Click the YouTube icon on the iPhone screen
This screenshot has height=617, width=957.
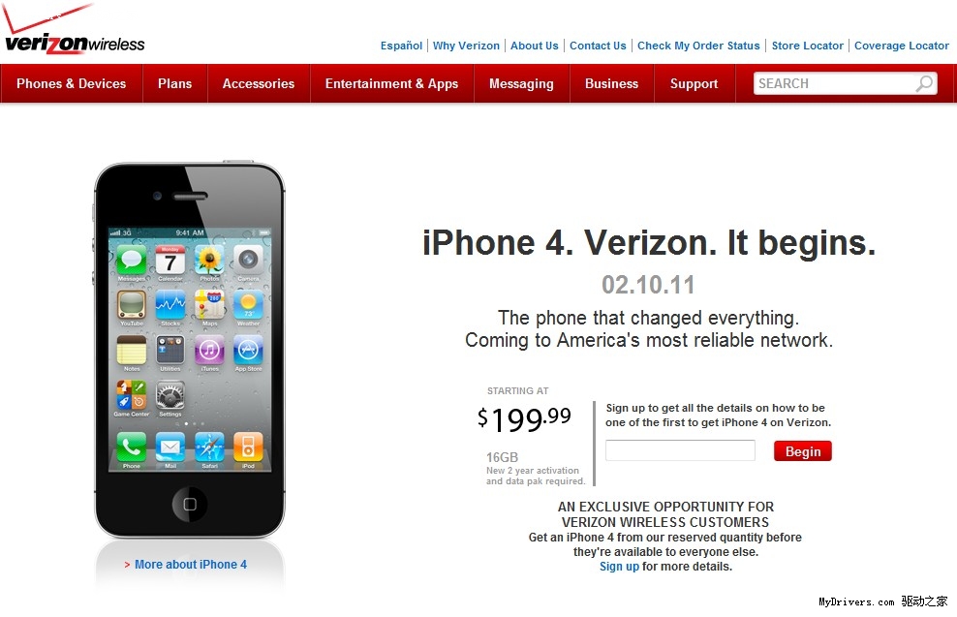point(131,305)
